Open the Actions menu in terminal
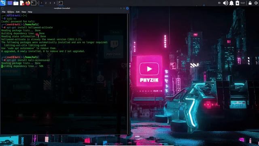The height and width of the screenshot is (146, 259). [11, 12]
